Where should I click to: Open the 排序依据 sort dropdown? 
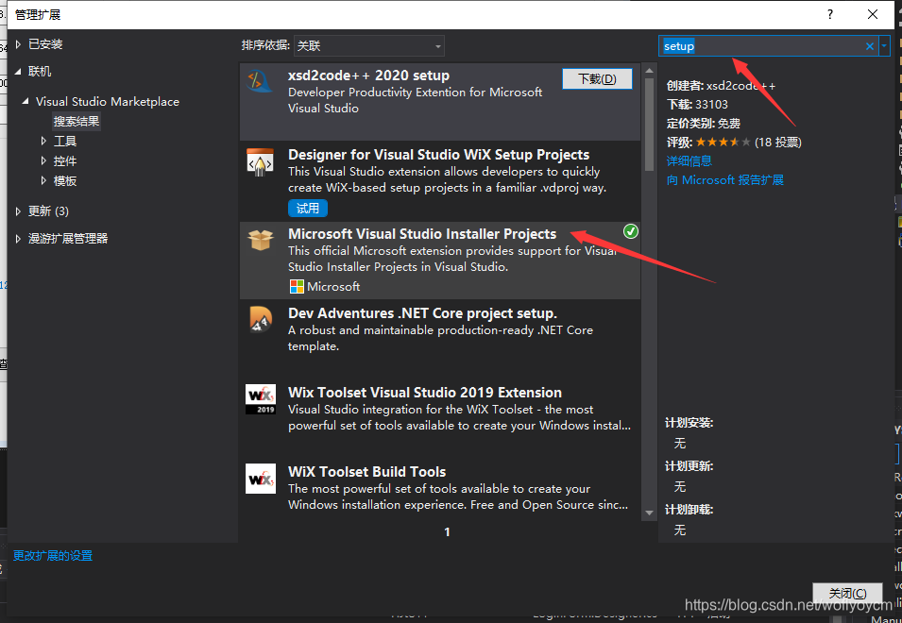[x=369, y=46]
